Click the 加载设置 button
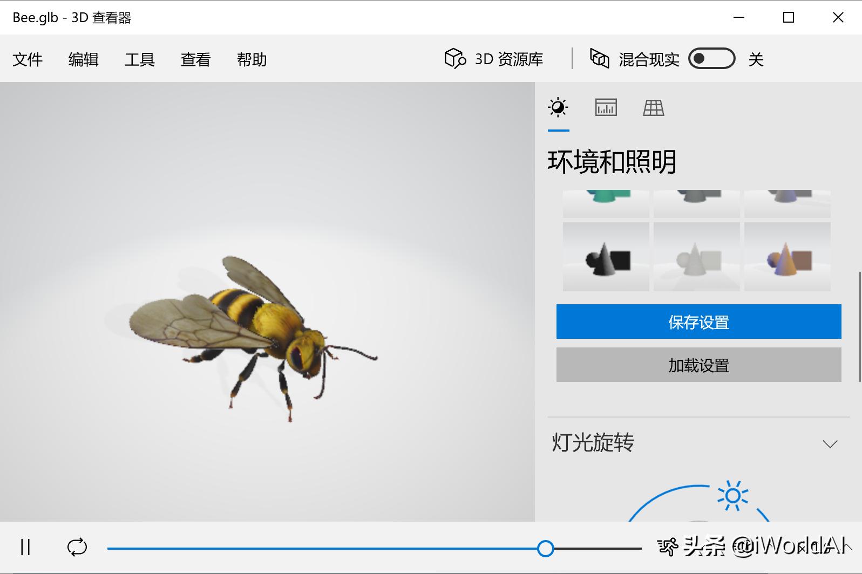The width and height of the screenshot is (862, 574). (699, 365)
